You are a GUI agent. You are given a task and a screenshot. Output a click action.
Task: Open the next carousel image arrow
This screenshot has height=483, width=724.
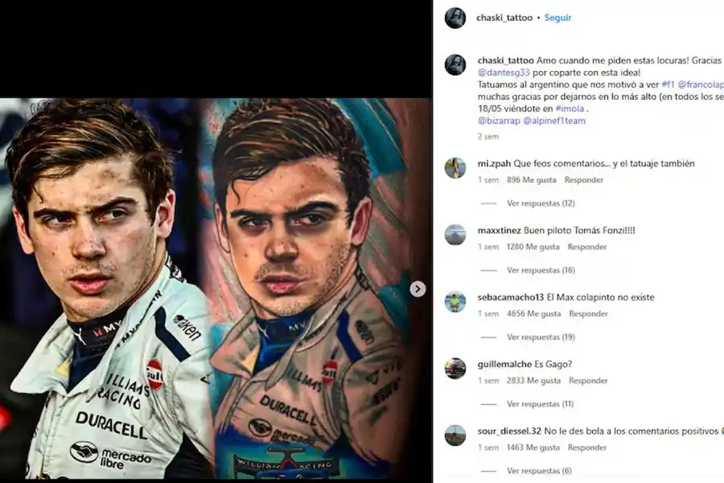click(418, 289)
